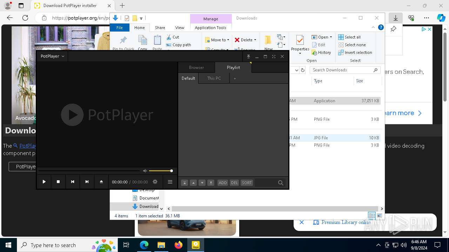Click the ADD button in playlist
This screenshot has width=449, height=252.
tap(223, 183)
